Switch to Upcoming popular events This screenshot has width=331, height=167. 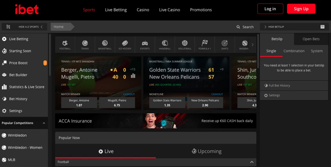click(206, 151)
